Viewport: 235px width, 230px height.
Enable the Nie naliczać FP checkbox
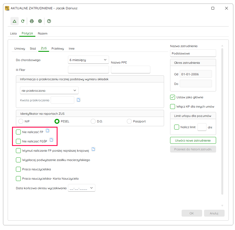[x=18, y=132]
